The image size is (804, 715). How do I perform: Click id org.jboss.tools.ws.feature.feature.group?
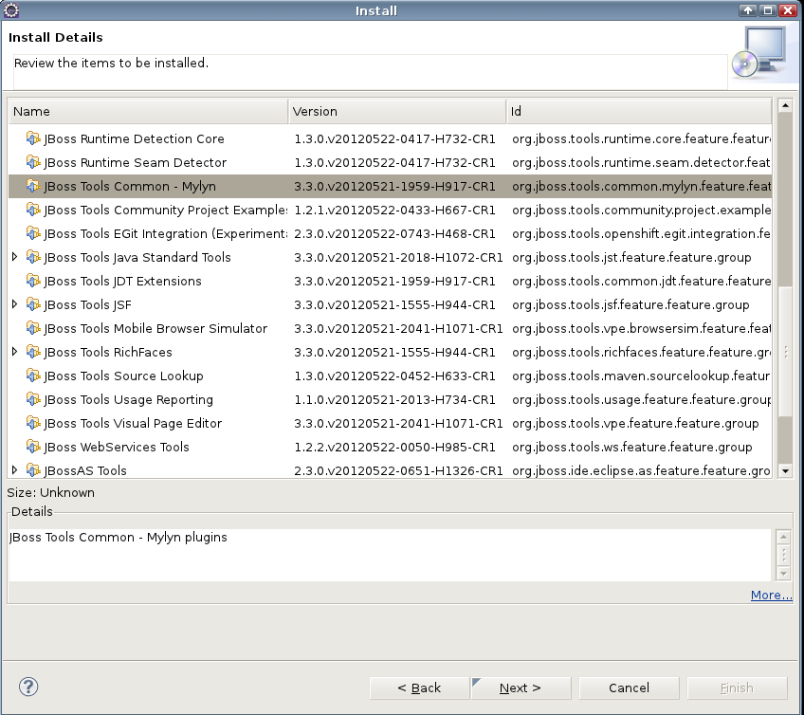click(632, 447)
